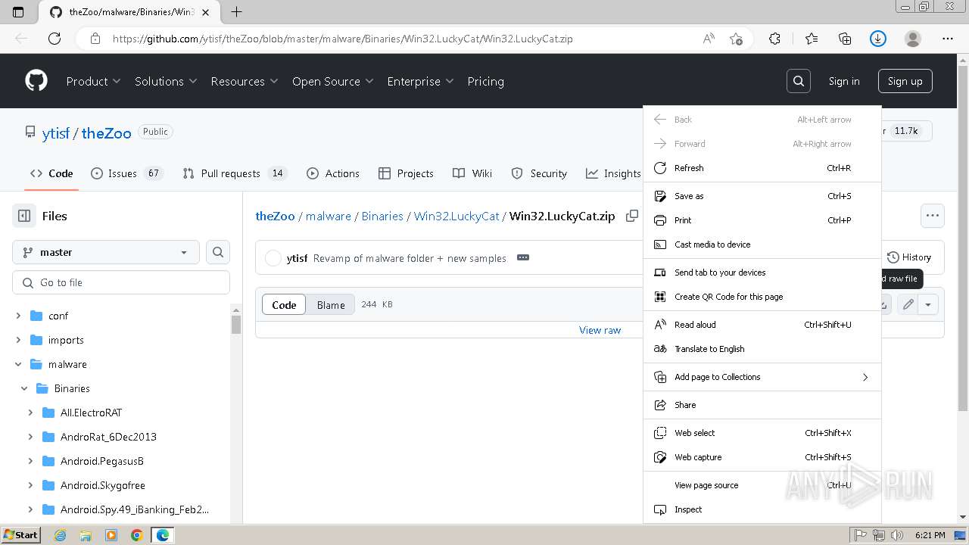Expand commit message ellipsis beside samples
Image resolution: width=969 pixels, height=545 pixels.
coord(523,257)
